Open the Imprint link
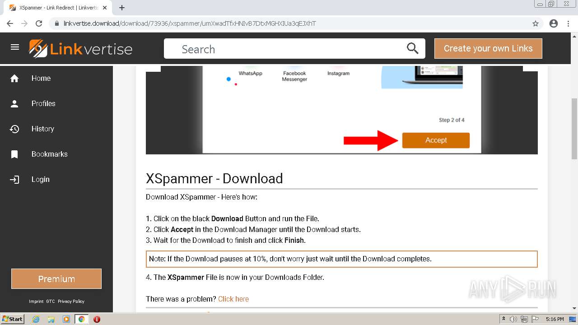Image resolution: width=578 pixels, height=325 pixels. click(36, 302)
